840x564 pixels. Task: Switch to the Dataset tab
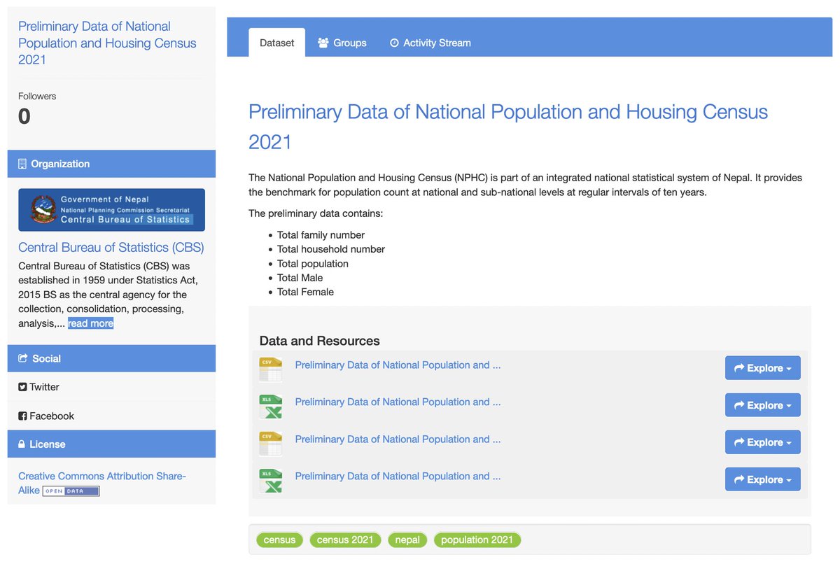coord(277,43)
